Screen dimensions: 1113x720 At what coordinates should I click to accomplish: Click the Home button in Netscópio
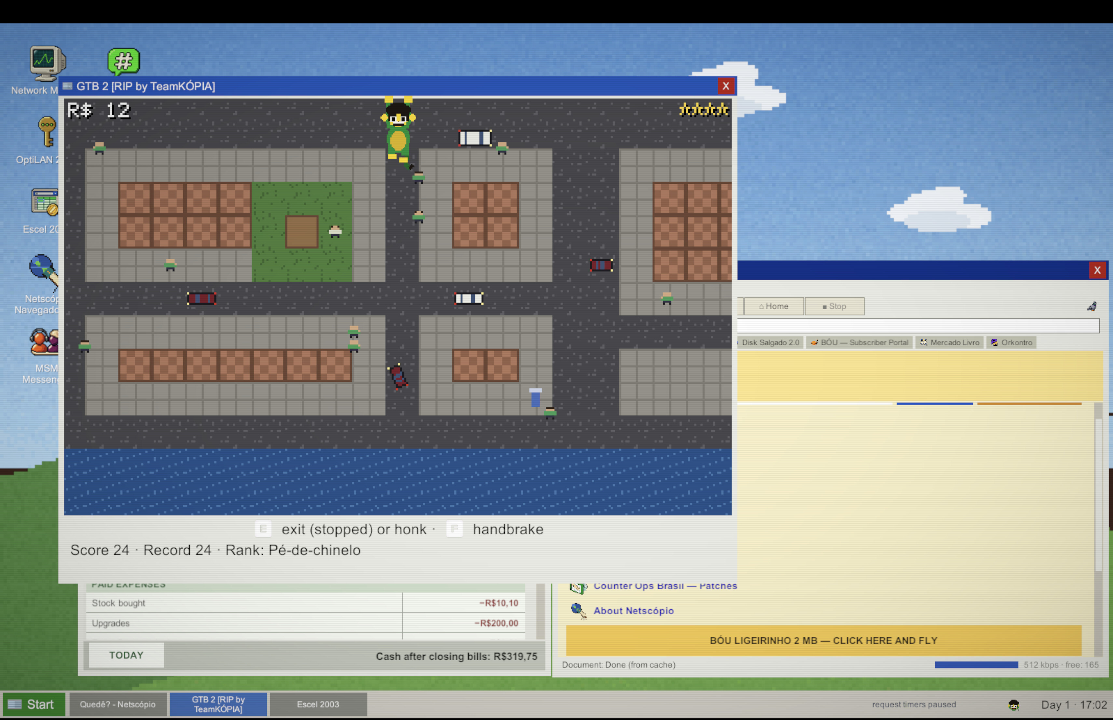tap(774, 306)
